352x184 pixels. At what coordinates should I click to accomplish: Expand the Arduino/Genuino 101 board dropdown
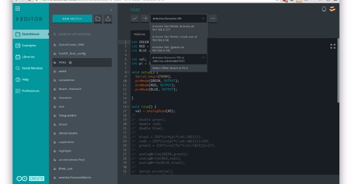tap(179, 18)
